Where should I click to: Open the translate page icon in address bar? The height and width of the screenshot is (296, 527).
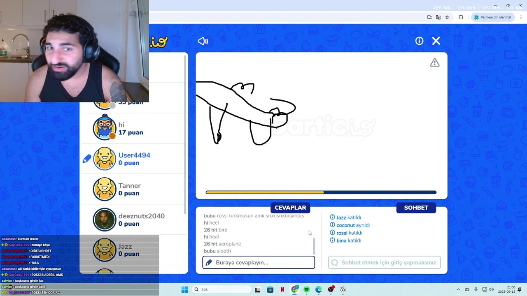click(438, 17)
